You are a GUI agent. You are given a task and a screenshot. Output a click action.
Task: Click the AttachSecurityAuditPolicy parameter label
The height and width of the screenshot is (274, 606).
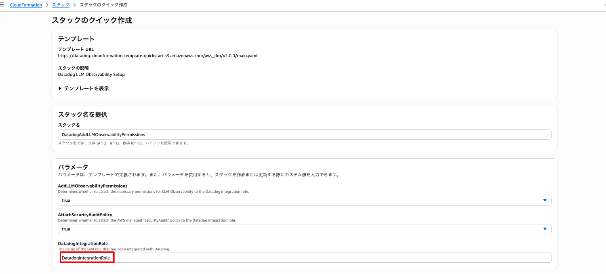(85, 215)
